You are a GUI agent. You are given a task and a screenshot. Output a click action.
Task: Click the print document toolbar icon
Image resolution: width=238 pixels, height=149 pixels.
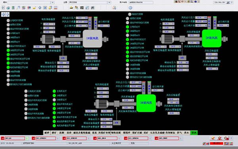114,8
